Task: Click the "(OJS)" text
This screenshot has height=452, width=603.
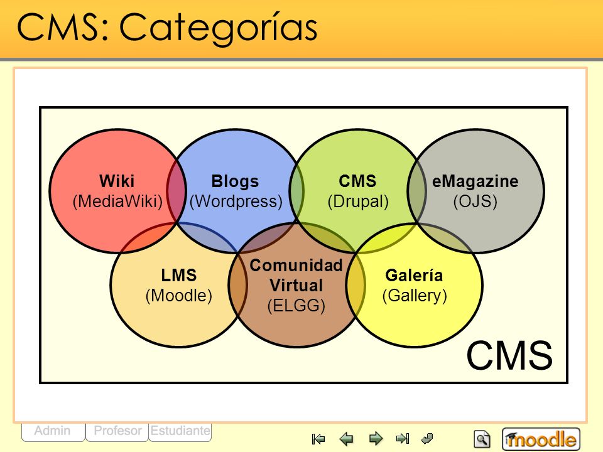Action: [x=475, y=201]
